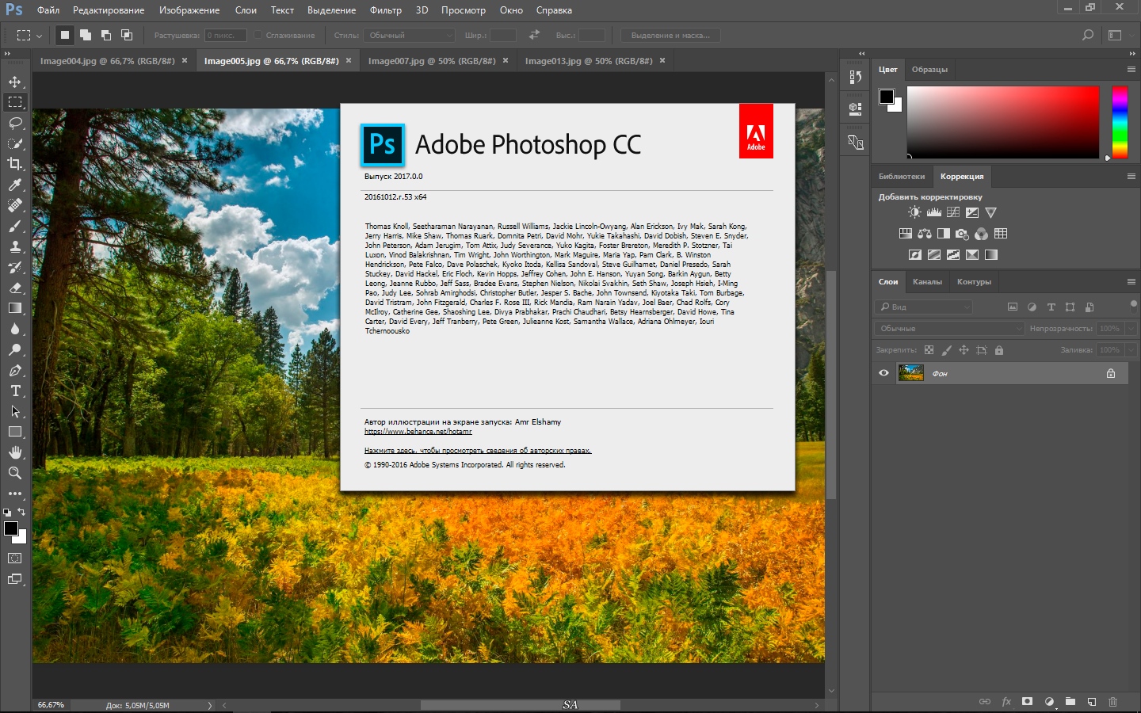Select the Hand tool
This screenshot has height=713, width=1141.
[x=15, y=452]
